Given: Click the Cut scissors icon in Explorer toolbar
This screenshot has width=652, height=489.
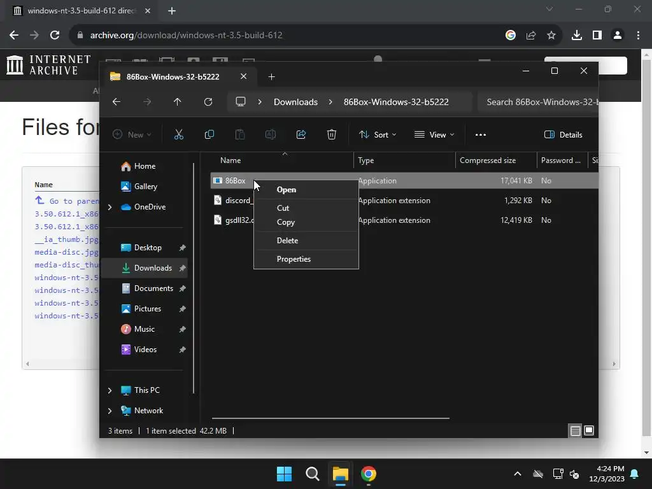Looking at the screenshot, I should click(178, 135).
